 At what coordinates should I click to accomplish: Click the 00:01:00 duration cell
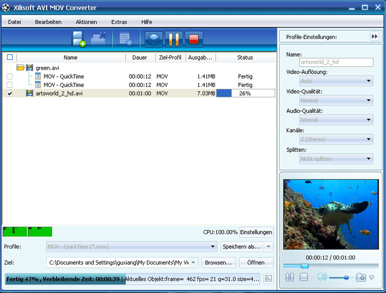pyautogui.click(x=140, y=93)
